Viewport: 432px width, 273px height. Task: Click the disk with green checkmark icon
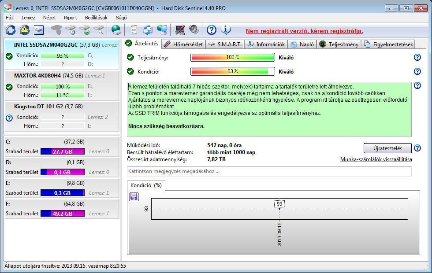coord(85,30)
